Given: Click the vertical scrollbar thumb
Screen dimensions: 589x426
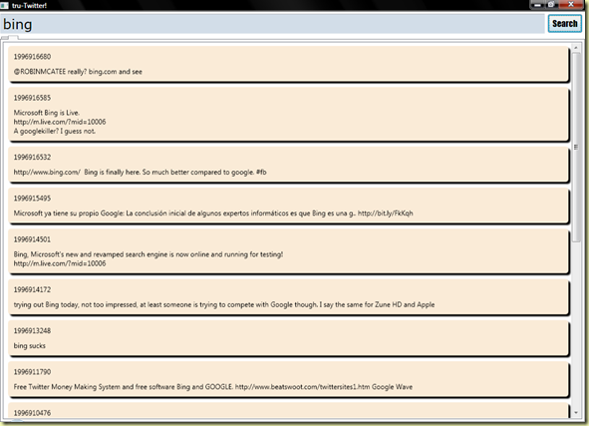Looking at the screenshot, I should (575, 148).
